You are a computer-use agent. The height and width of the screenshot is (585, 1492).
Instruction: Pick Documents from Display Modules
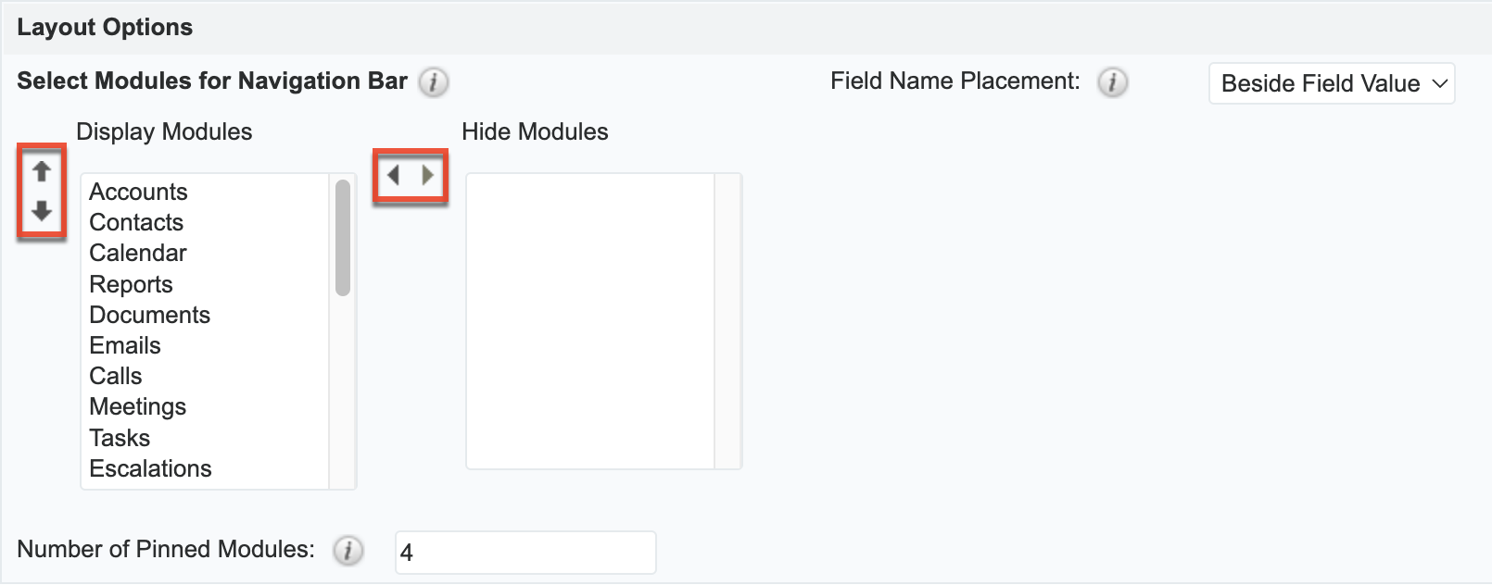click(x=149, y=315)
